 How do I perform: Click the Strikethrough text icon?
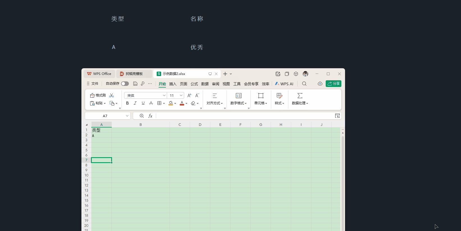coord(151,103)
